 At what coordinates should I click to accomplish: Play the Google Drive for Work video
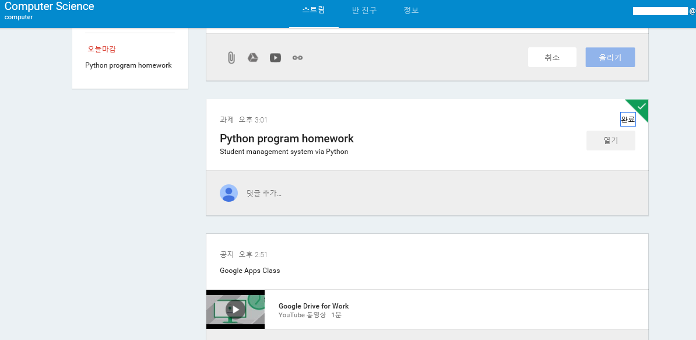[235, 309]
